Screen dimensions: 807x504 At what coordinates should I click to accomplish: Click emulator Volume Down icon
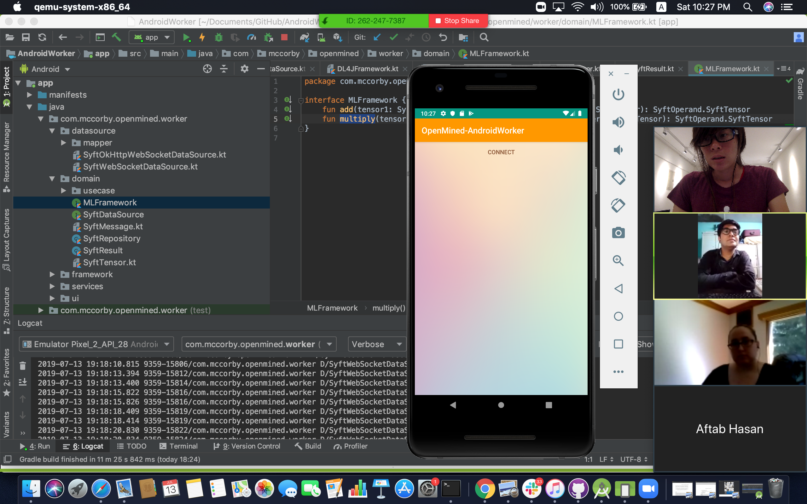pyautogui.click(x=618, y=150)
